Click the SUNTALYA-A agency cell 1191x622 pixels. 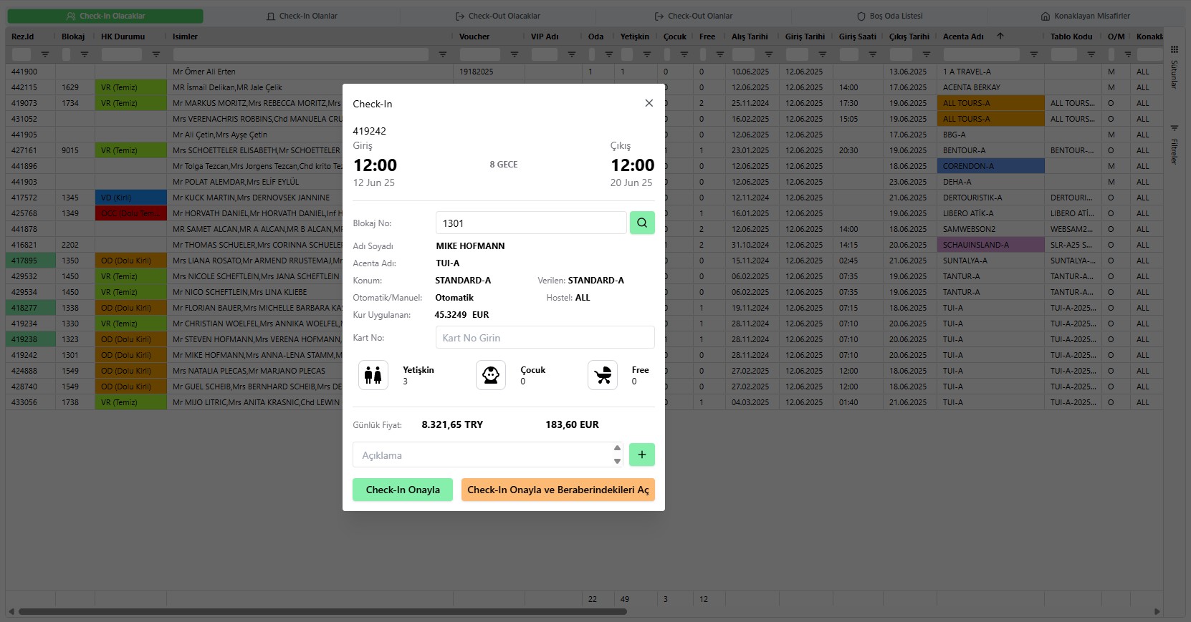tap(990, 261)
